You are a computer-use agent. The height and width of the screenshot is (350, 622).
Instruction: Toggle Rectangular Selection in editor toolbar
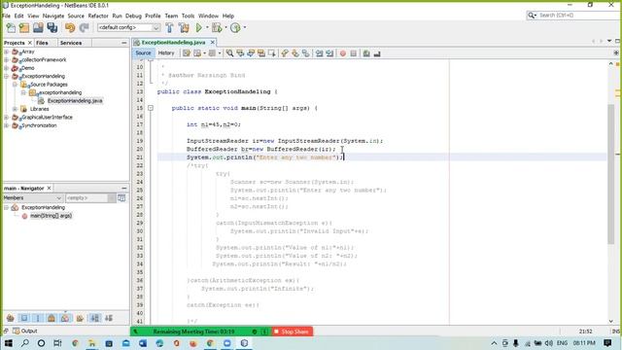[272, 53]
